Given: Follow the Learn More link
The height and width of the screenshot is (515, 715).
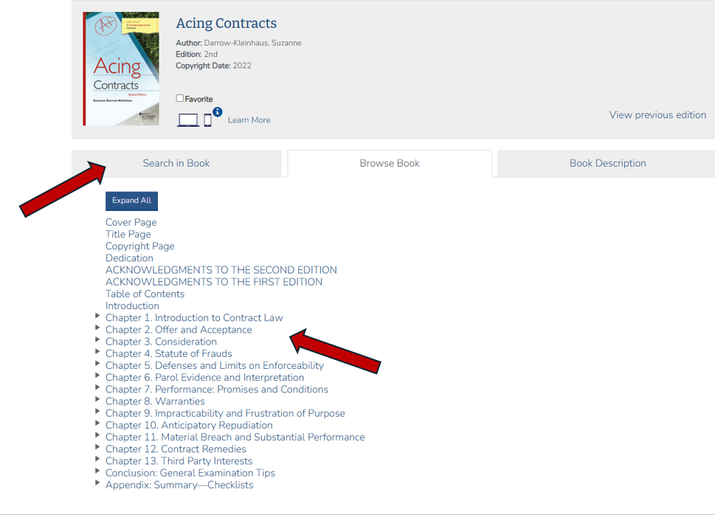Looking at the screenshot, I should (x=249, y=120).
